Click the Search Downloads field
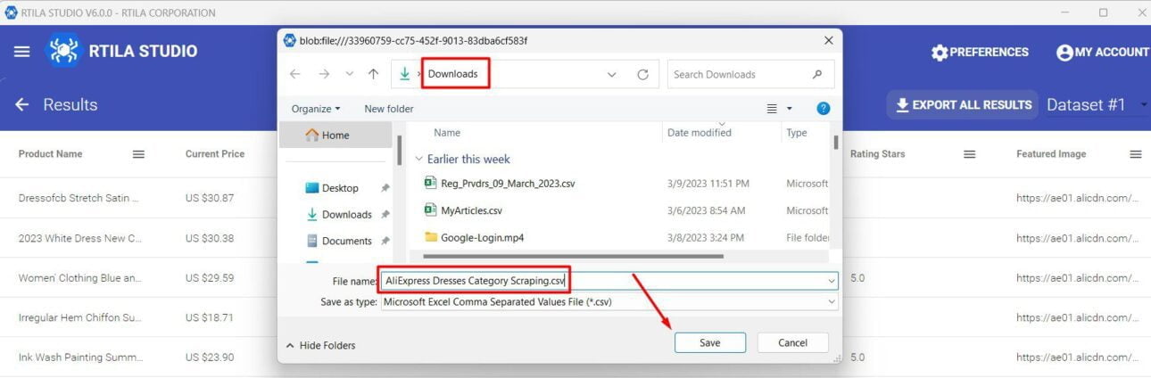The height and width of the screenshot is (378, 1151). pyautogui.click(x=741, y=75)
